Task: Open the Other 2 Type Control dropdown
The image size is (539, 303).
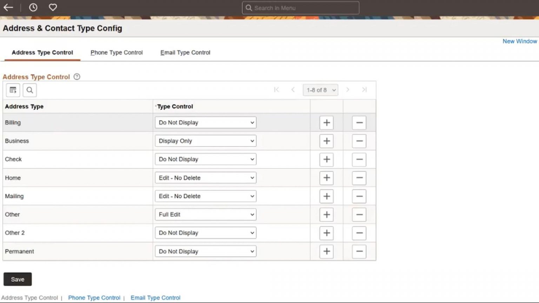Action: 205,233
